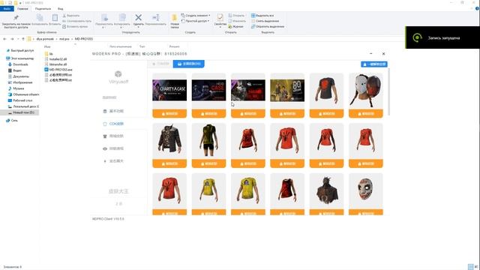This screenshot has width=480, height=270.
Task: Select the 80s themed banner thumbnail
Action: tap(287, 90)
